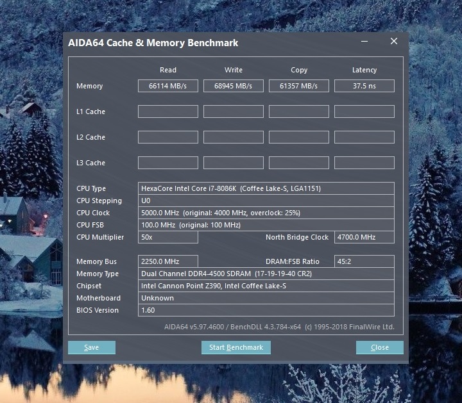The width and height of the screenshot is (462, 403).
Task: Click DRAM:FSB Ratio value 45:2
Action: [364, 261]
